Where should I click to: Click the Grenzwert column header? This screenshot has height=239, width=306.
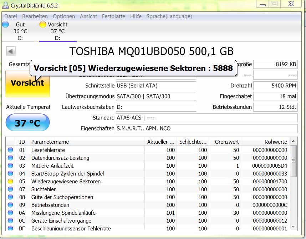[x=225, y=142]
